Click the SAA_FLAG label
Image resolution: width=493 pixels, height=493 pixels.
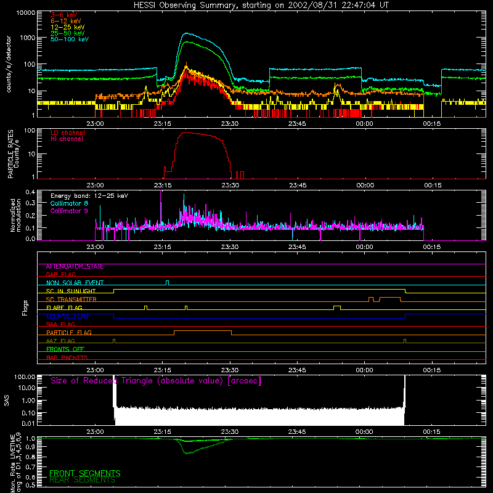[60, 324]
